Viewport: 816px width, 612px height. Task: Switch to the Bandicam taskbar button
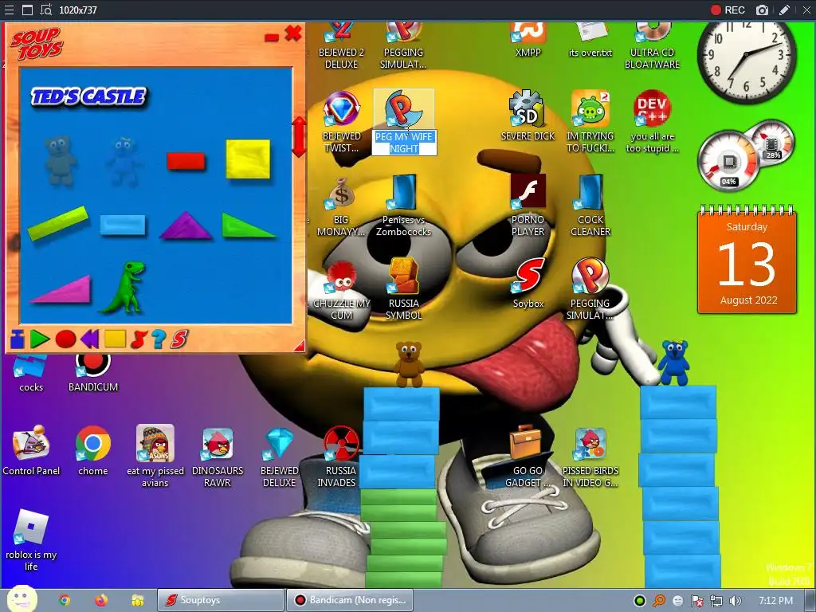[350, 601]
